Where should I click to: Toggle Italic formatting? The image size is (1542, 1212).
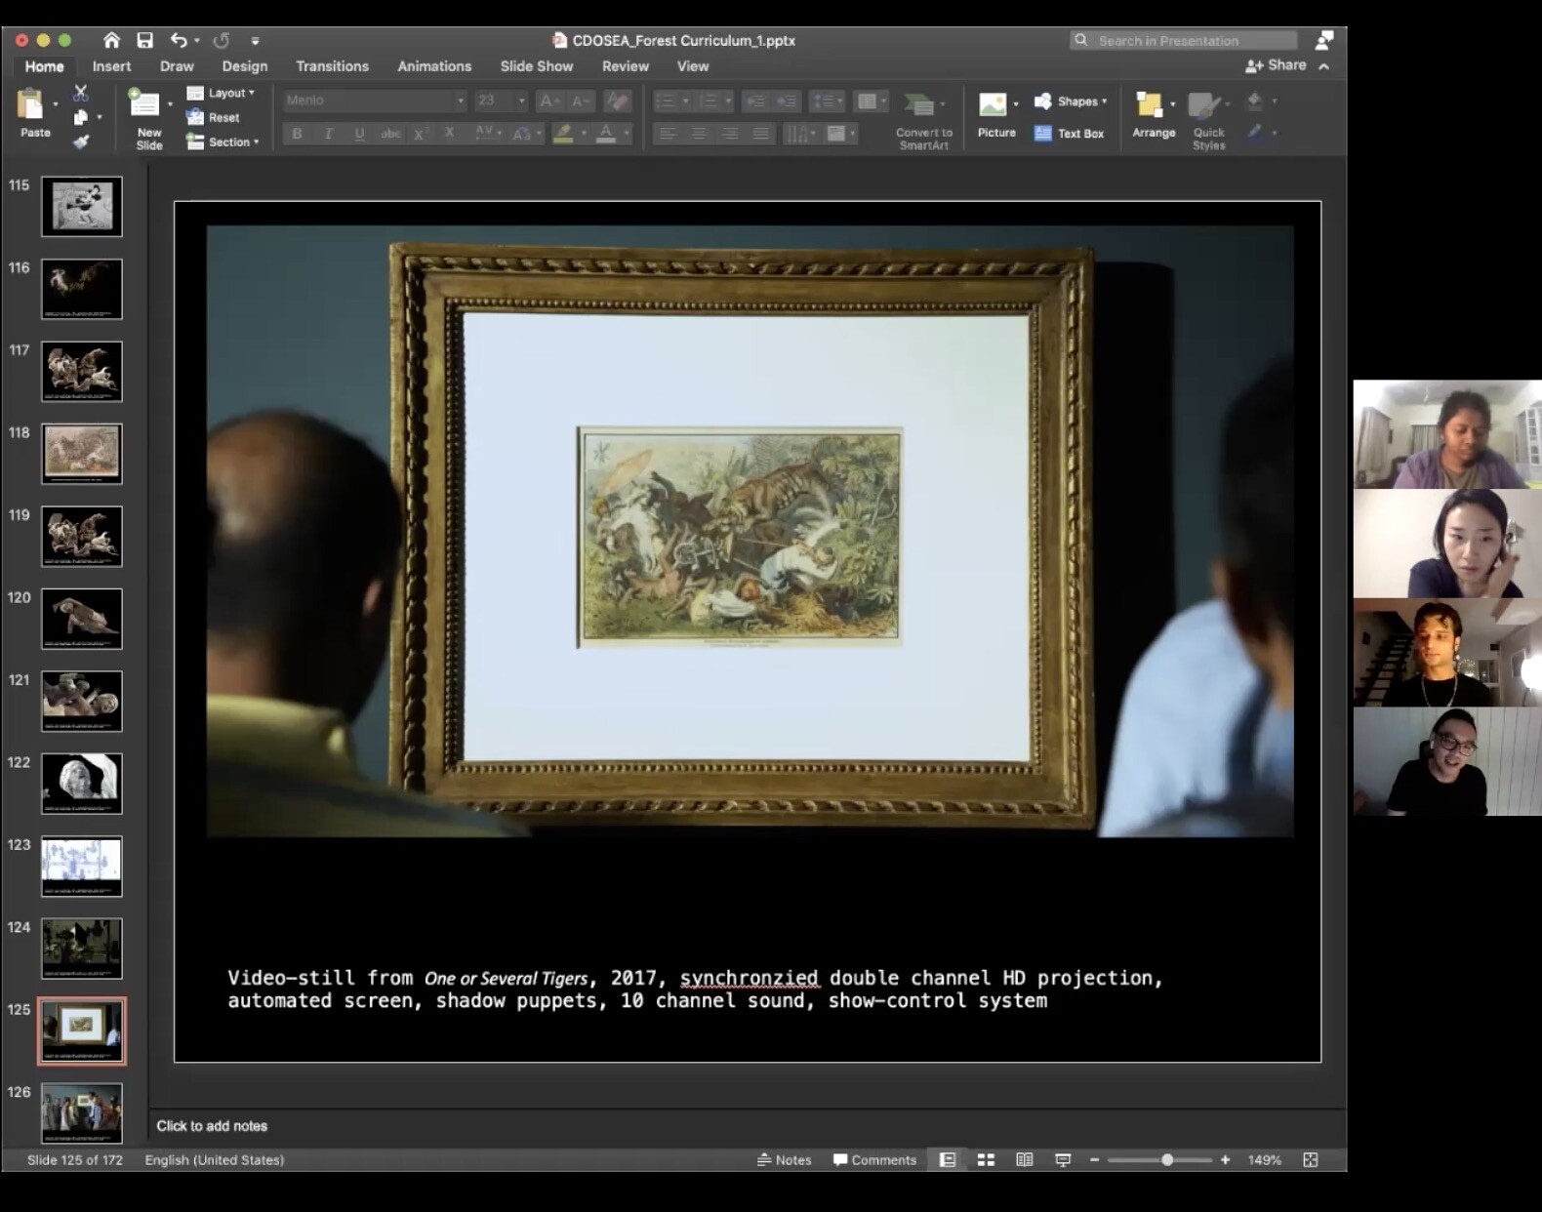(328, 134)
